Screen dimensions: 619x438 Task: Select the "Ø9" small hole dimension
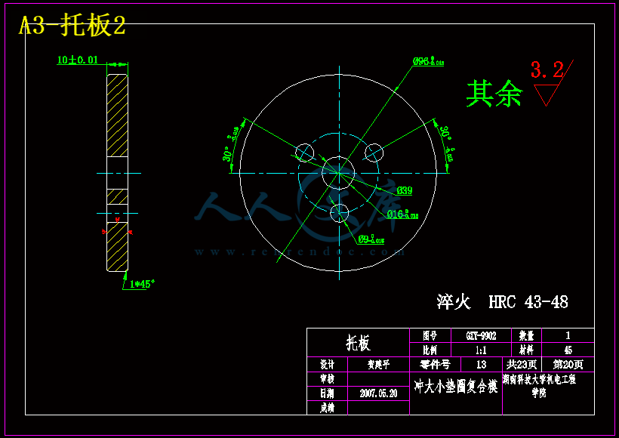371,239
